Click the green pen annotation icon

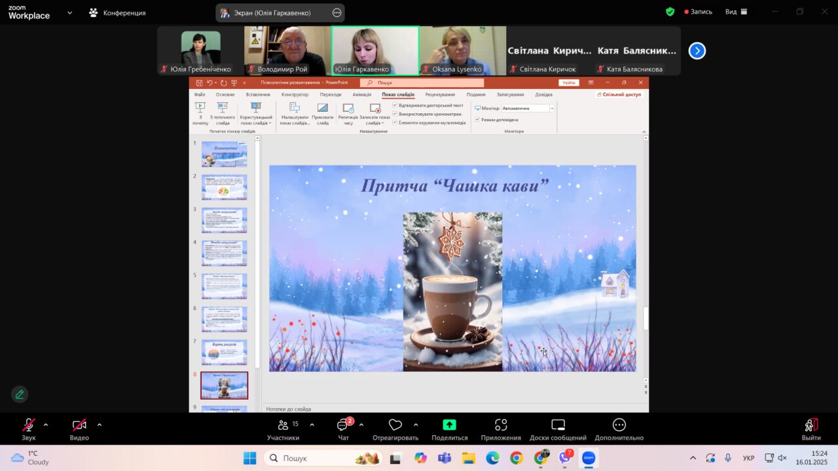[x=20, y=394]
